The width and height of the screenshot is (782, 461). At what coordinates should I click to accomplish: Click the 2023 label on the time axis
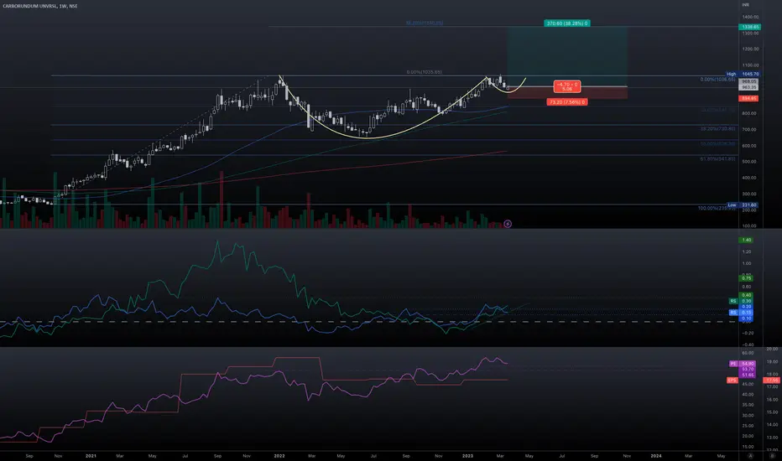pos(468,456)
